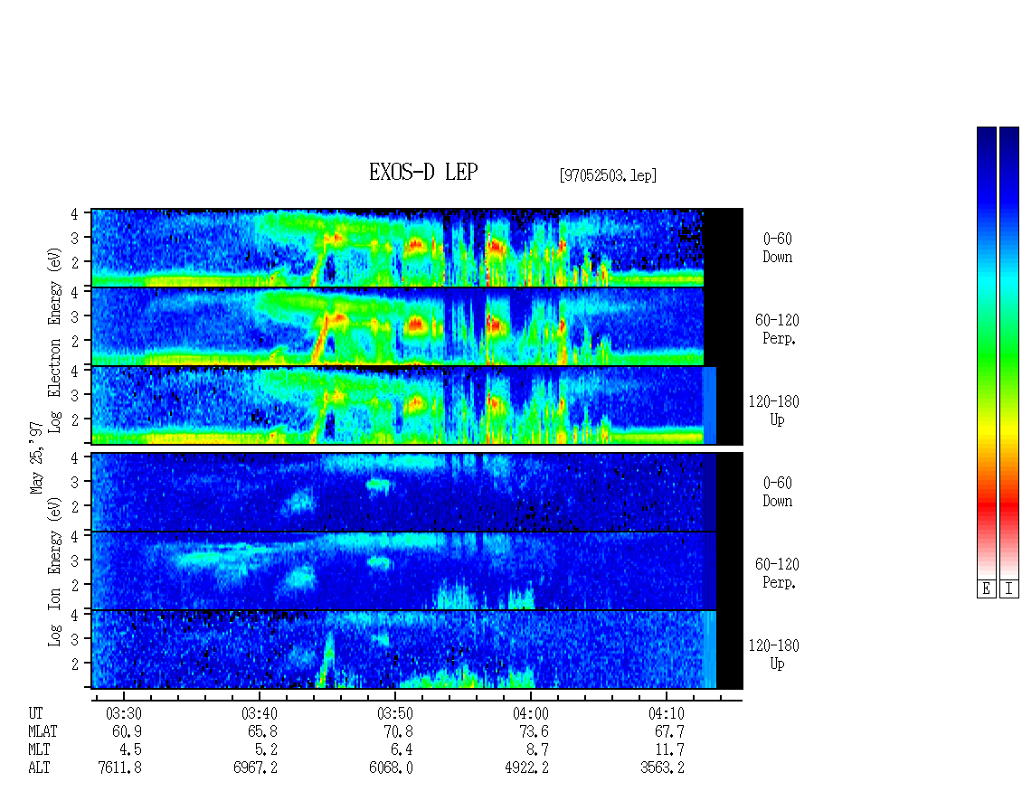The height and width of the screenshot is (791, 1022).
Task: Select the ion 120-180 Up spectrogram panel
Action: tap(417, 650)
